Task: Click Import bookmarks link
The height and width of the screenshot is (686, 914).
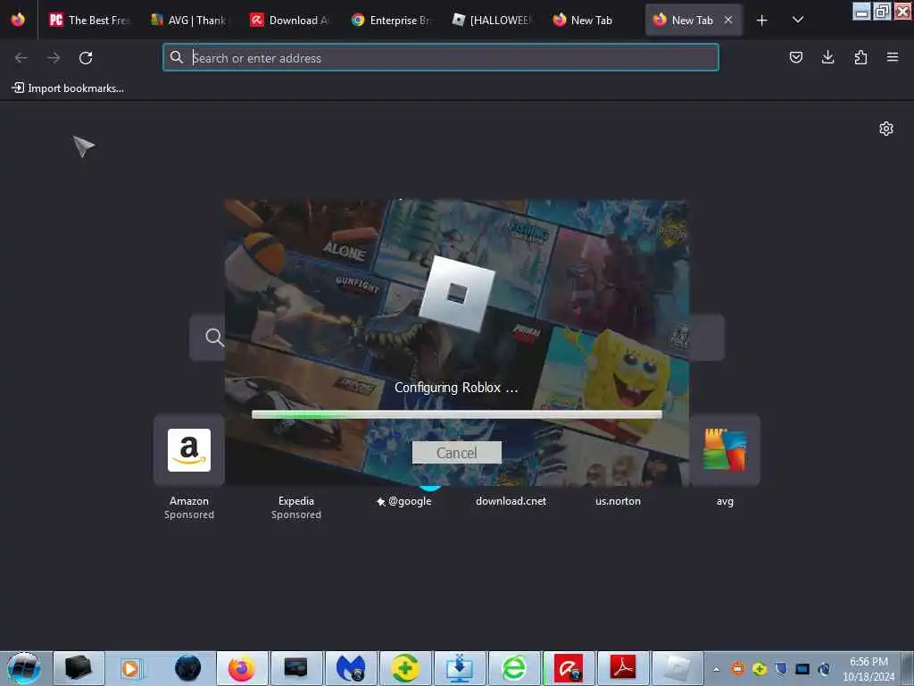Action: pyautogui.click(x=68, y=88)
